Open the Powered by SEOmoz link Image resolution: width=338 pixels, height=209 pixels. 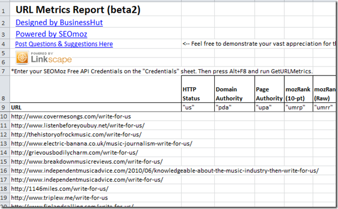(x=51, y=34)
